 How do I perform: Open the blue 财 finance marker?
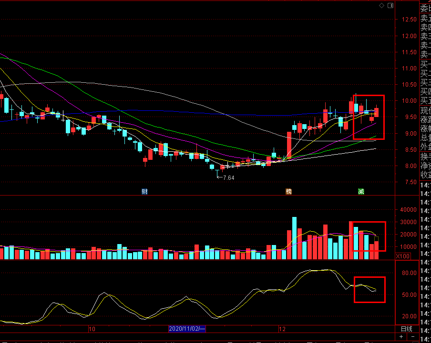pyautogui.click(x=144, y=191)
